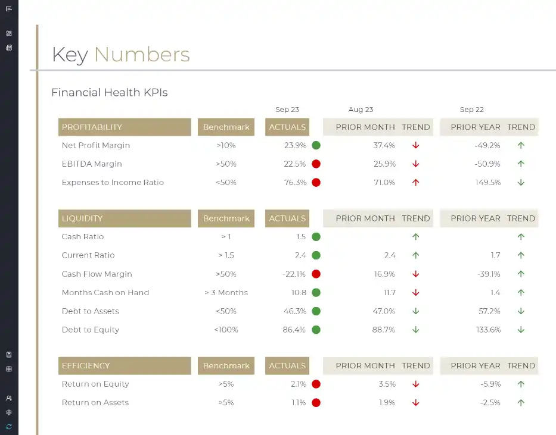Select the LIQUIDITY section header

point(125,218)
